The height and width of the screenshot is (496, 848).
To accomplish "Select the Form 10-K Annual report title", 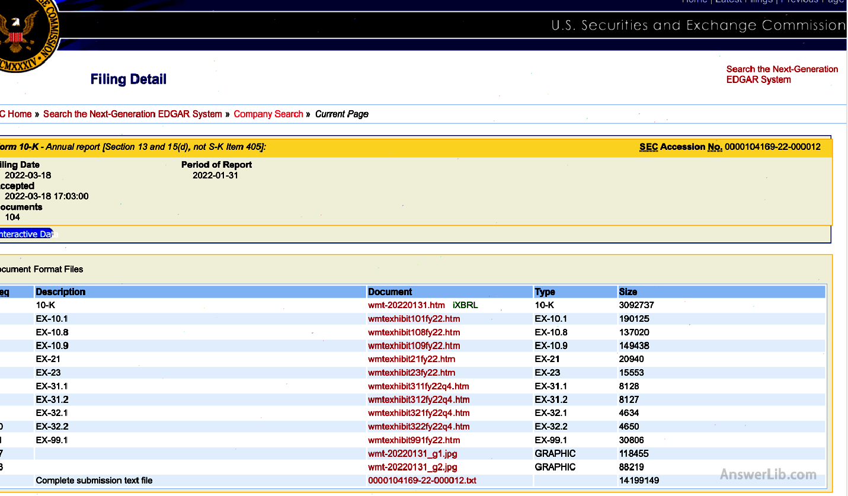I will (x=133, y=147).
